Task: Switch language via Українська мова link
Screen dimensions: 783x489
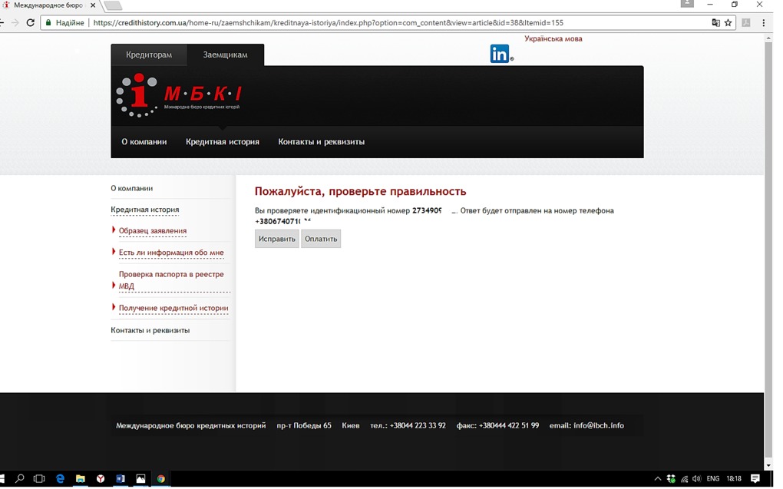Action: [x=553, y=38]
